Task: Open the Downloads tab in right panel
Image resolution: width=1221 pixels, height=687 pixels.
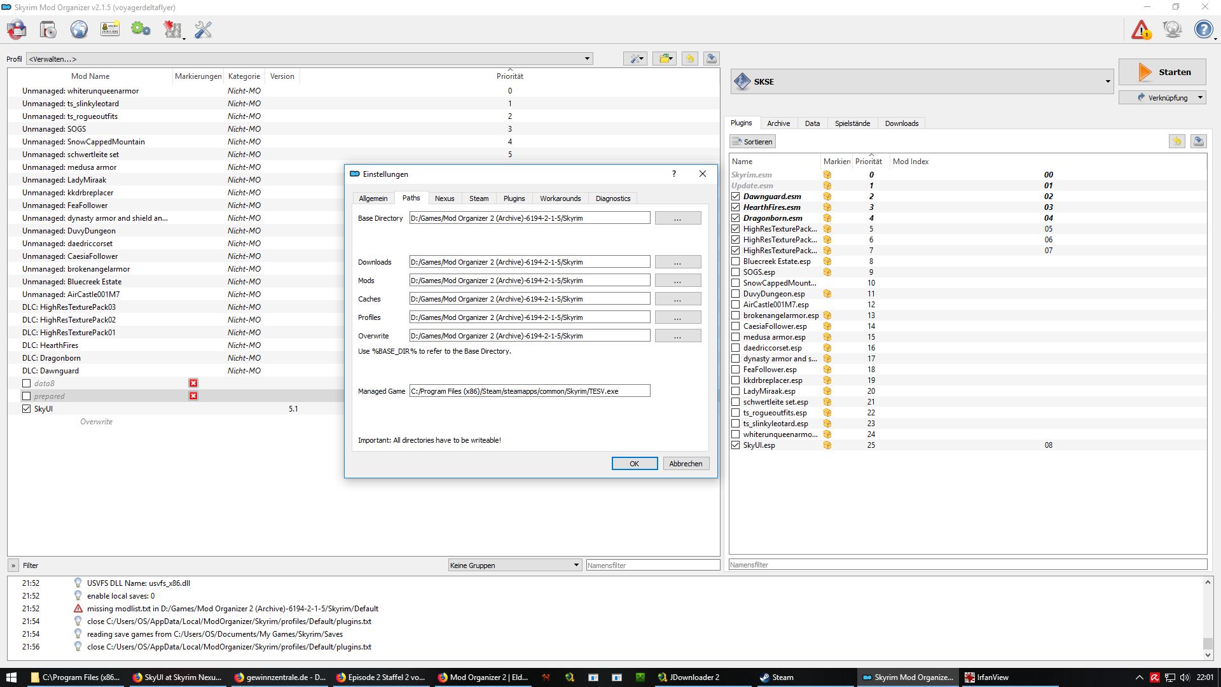Action: point(901,123)
